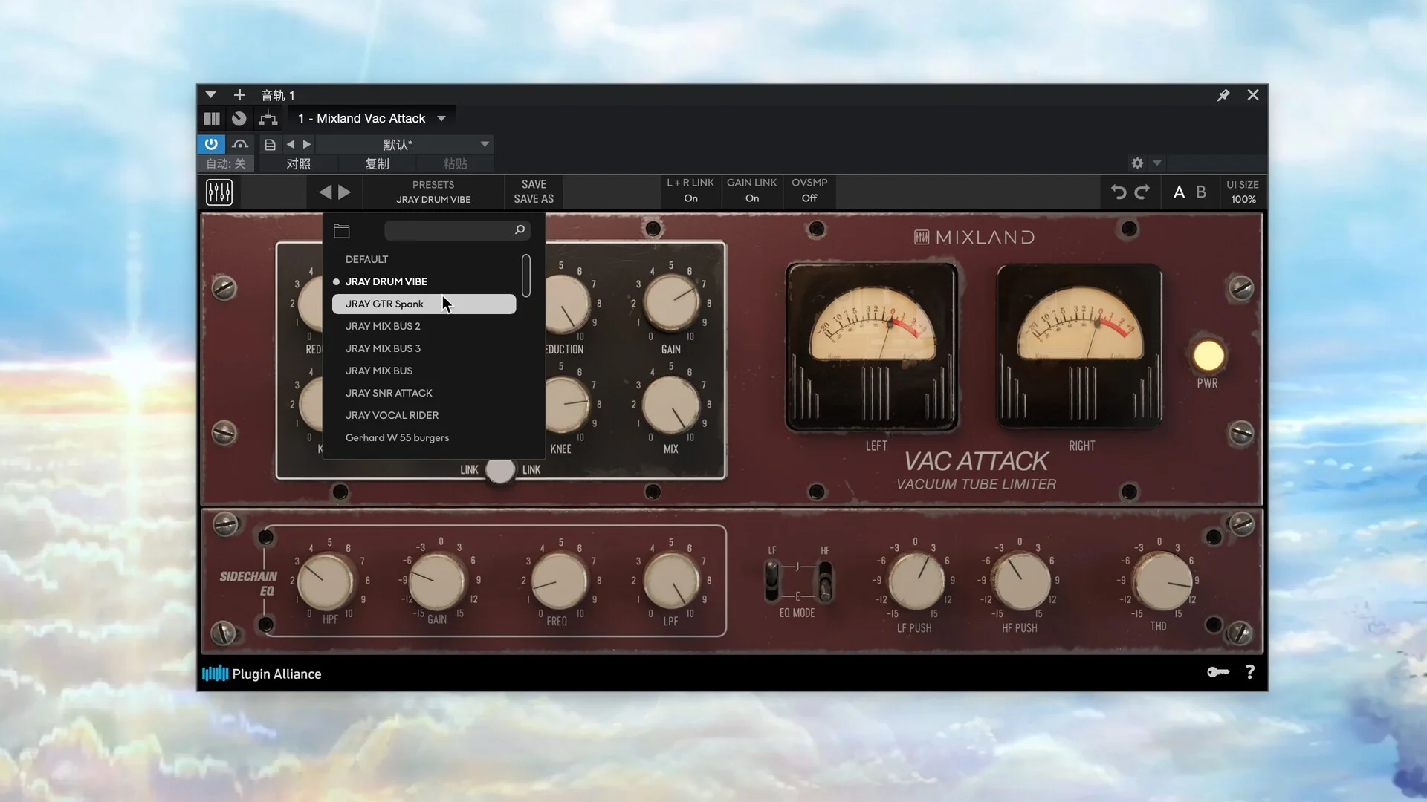1427x802 pixels.
Task: Select the B comparison state
Action: [x=1201, y=192]
